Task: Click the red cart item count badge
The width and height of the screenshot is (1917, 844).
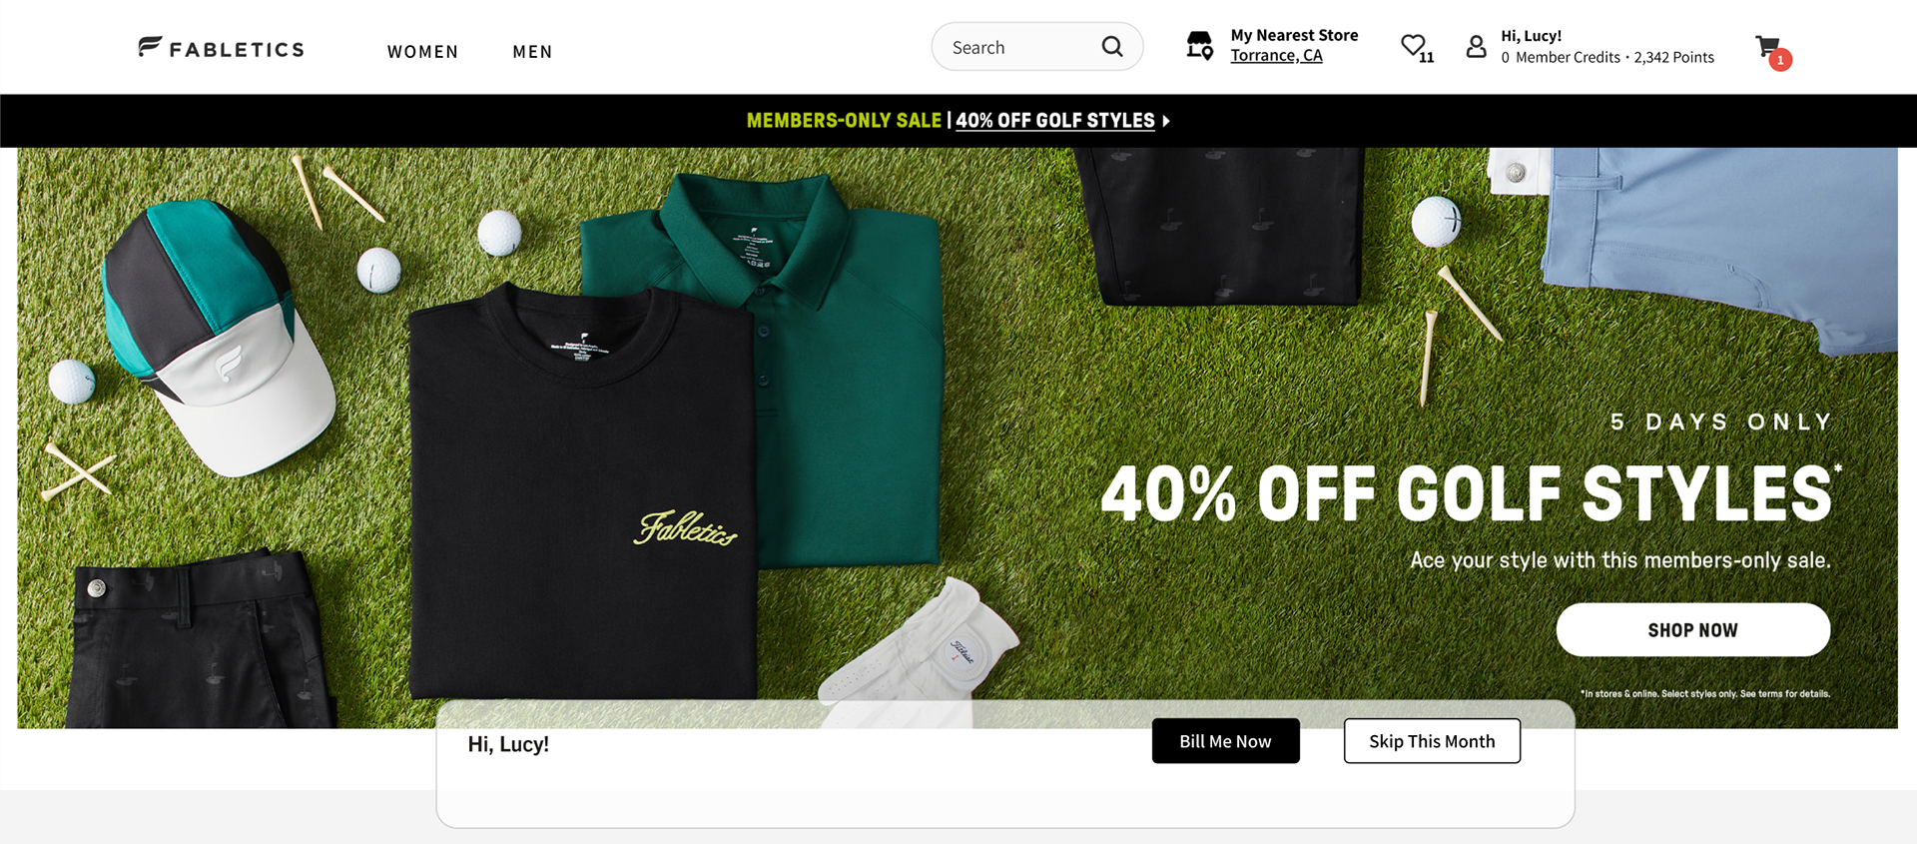Action: click(1780, 60)
